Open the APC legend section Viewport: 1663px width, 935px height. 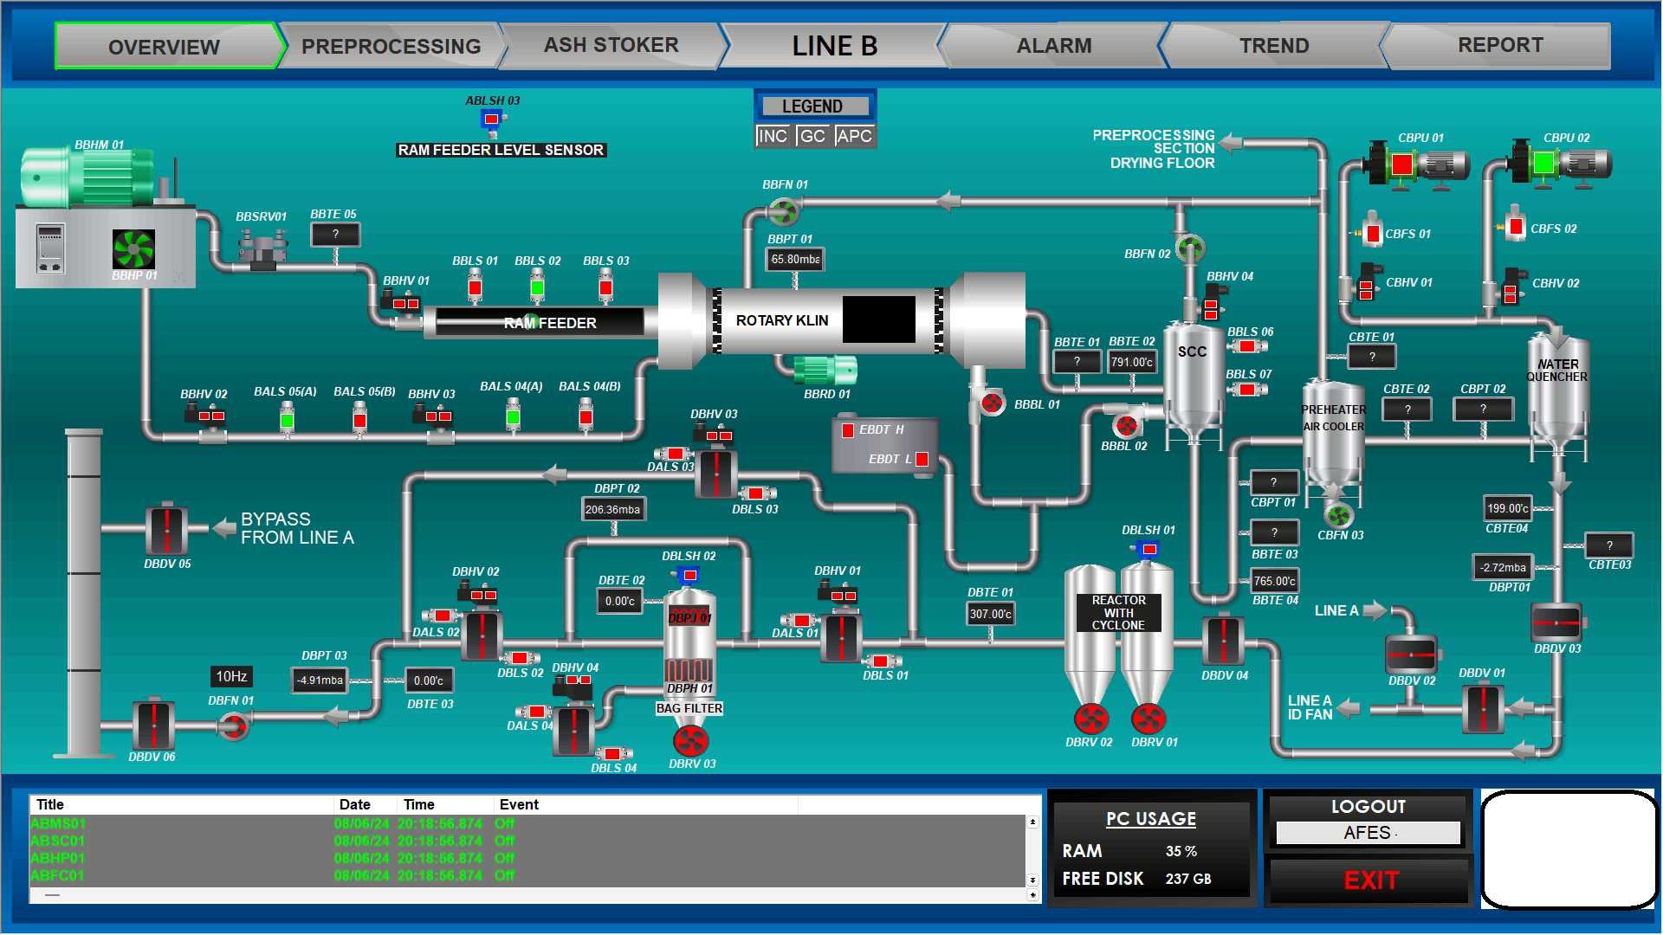click(854, 136)
